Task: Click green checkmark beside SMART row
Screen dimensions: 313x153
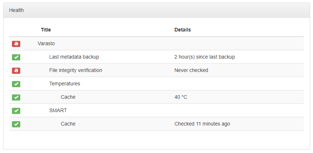Action: pos(16,111)
